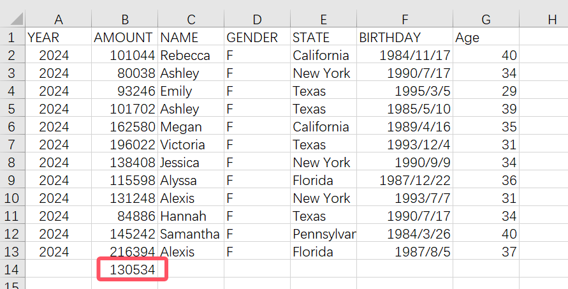The height and width of the screenshot is (289, 568).
Task: Click the highlighted cell showing 130534
Action: tap(132, 270)
